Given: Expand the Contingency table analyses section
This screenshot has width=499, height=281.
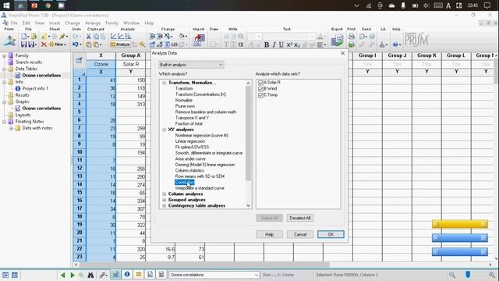Looking at the screenshot, I should (165, 206).
